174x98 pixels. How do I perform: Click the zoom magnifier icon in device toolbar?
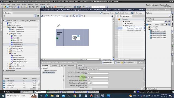(82, 16)
